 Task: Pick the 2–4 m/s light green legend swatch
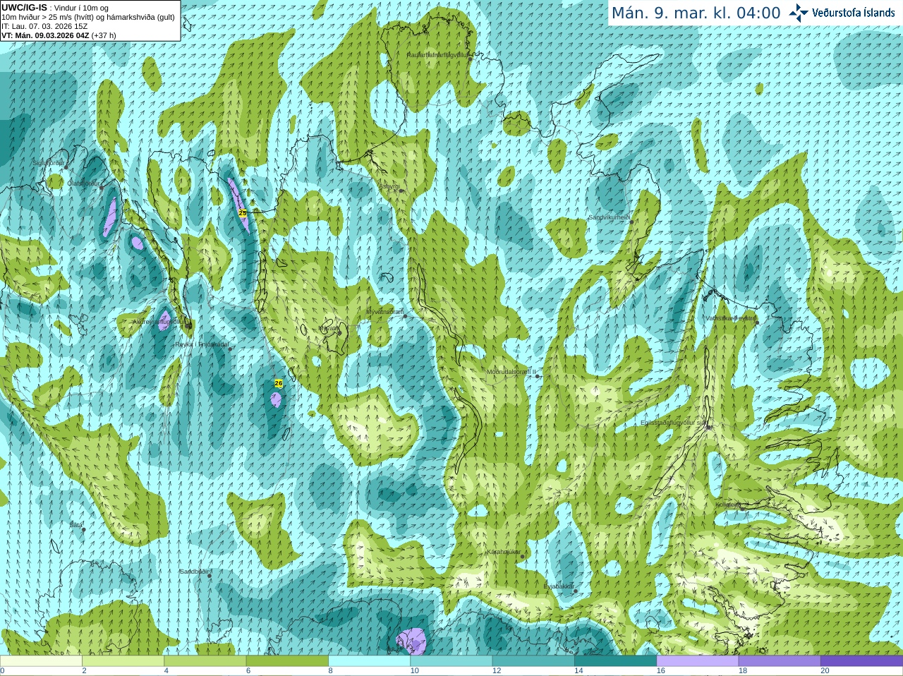tap(123, 661)
